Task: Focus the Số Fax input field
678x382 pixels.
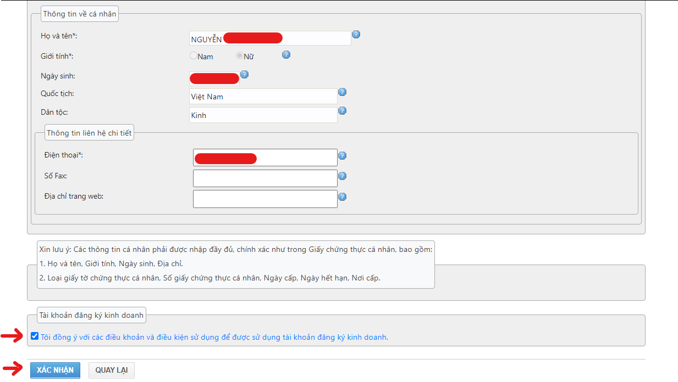Action: [265, 178]
